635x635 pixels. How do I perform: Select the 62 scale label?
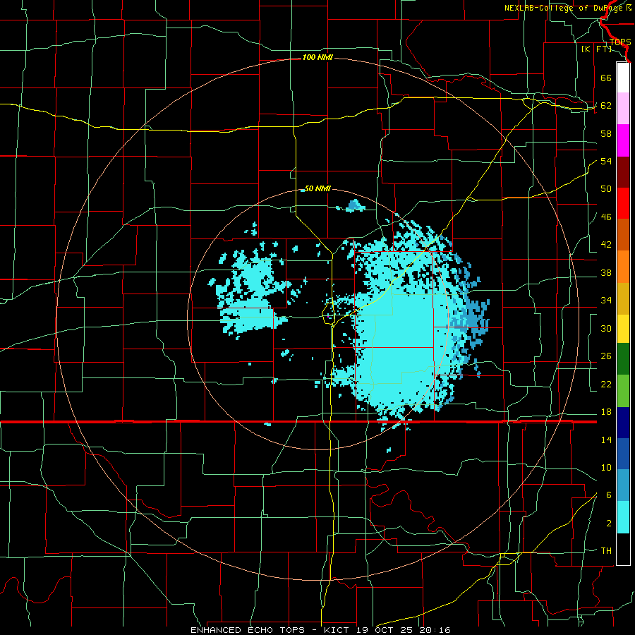606,106
